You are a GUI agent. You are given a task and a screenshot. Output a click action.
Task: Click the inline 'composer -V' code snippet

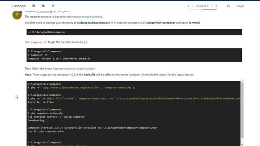pos(39,42)
